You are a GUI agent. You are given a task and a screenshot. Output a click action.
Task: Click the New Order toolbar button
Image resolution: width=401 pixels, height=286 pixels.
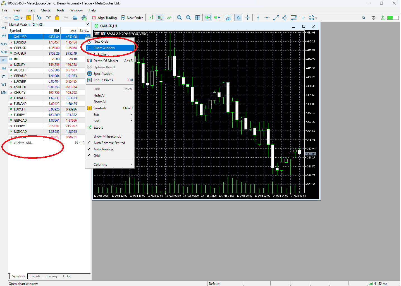click(x=132, y=18)
